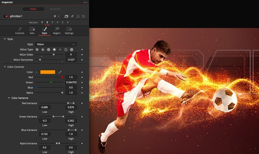This screenshot has height=154, width=259.
Task: Open the Sets tab
Action: point(32,30)
